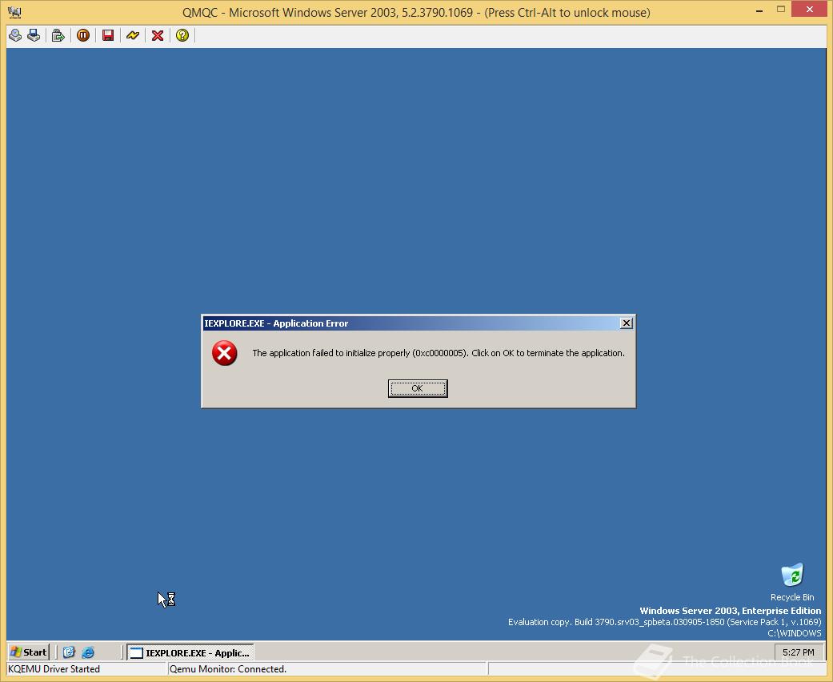Maximize the QMQC window
The image size is (833, 682).
tap(781, 9)
